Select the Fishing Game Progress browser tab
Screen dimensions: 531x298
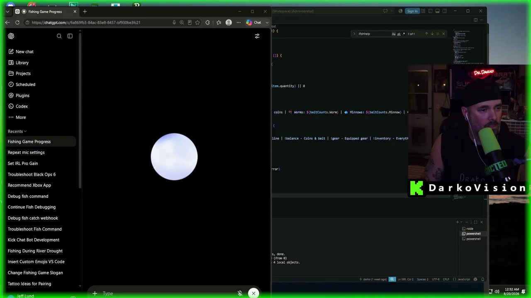[x=46, y=12]
